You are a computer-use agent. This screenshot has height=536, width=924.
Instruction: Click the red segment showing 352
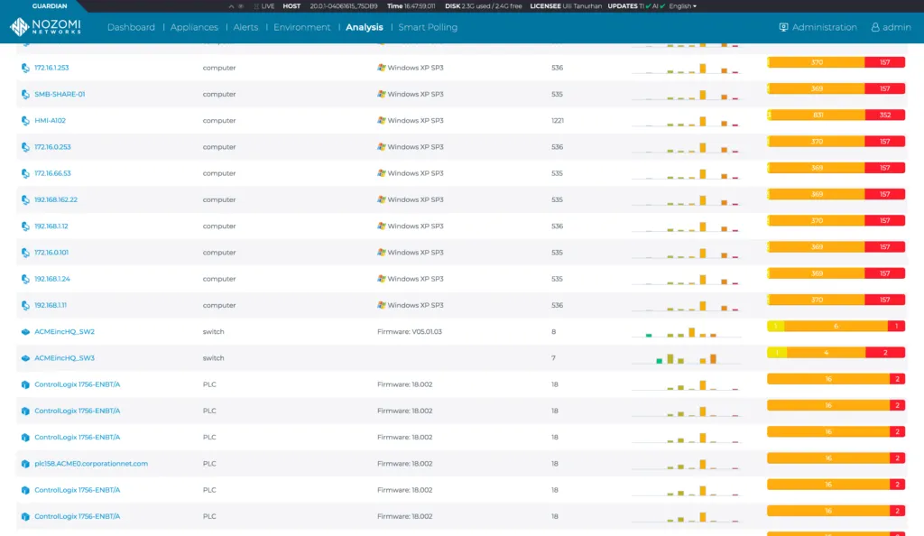pos(884,115)
